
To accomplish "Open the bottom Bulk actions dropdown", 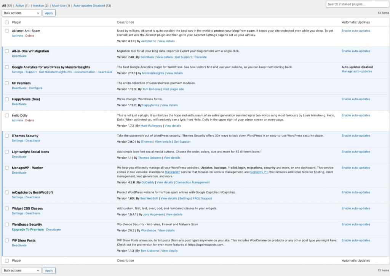I will pyautogui.click(x=21, y=271).
